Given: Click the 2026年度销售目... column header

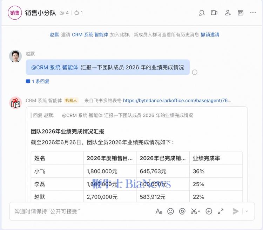Looking at the screenshot, I should tap(110, 158).
